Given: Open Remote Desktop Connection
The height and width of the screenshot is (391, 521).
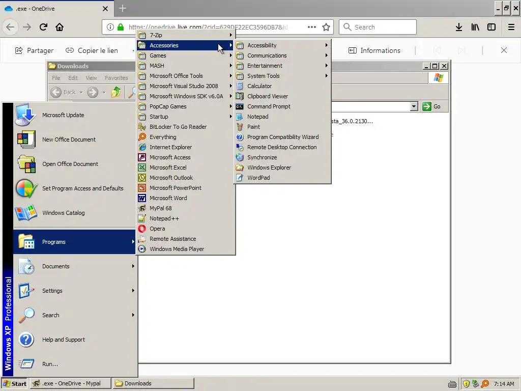Looking at the screenshot, I should click(x=282, y=147).
